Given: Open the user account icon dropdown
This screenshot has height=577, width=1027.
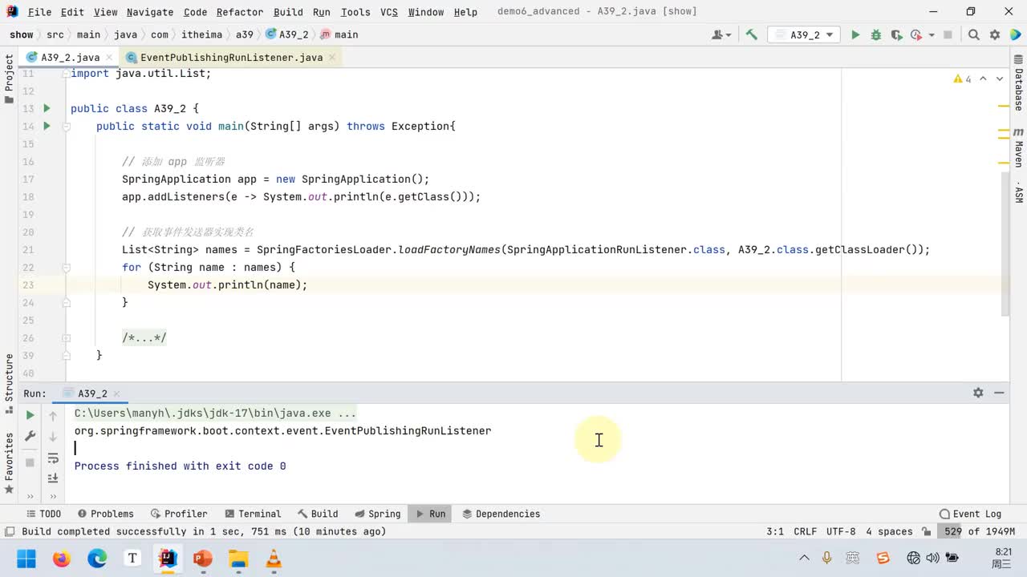Looking at the screenshot, I should tap(721, 34).
